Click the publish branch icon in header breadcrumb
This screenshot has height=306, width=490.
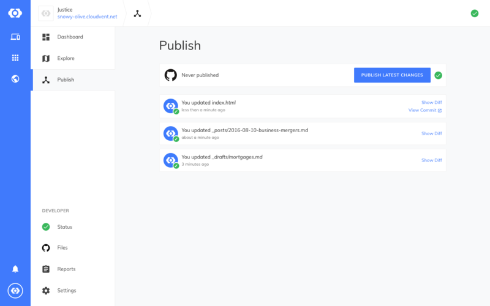137,13
